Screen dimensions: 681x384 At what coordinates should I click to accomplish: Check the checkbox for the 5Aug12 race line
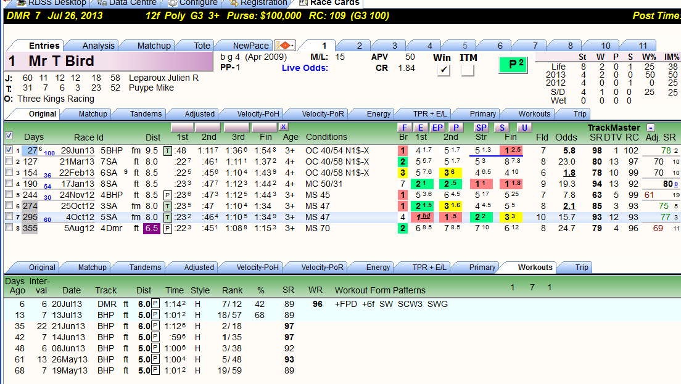[9, 227]
